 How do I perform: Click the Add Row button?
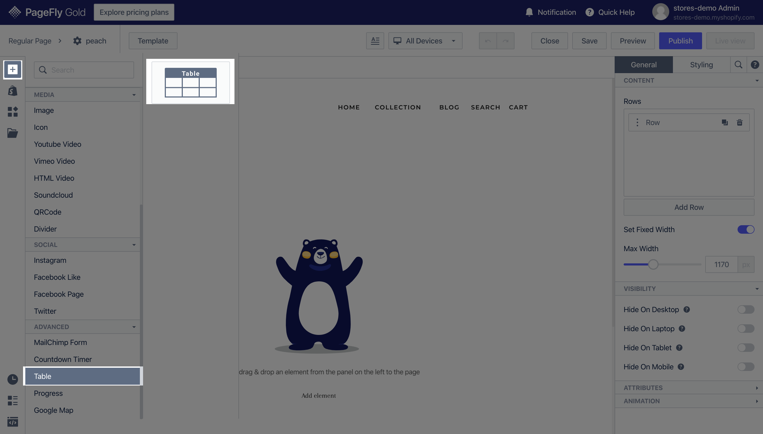pos(689,207)
